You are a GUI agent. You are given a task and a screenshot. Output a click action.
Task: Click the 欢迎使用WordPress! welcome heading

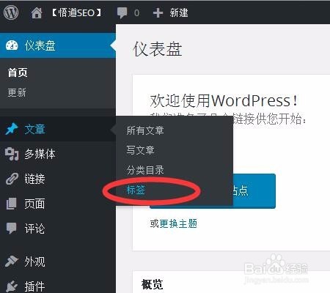(224, 100)
